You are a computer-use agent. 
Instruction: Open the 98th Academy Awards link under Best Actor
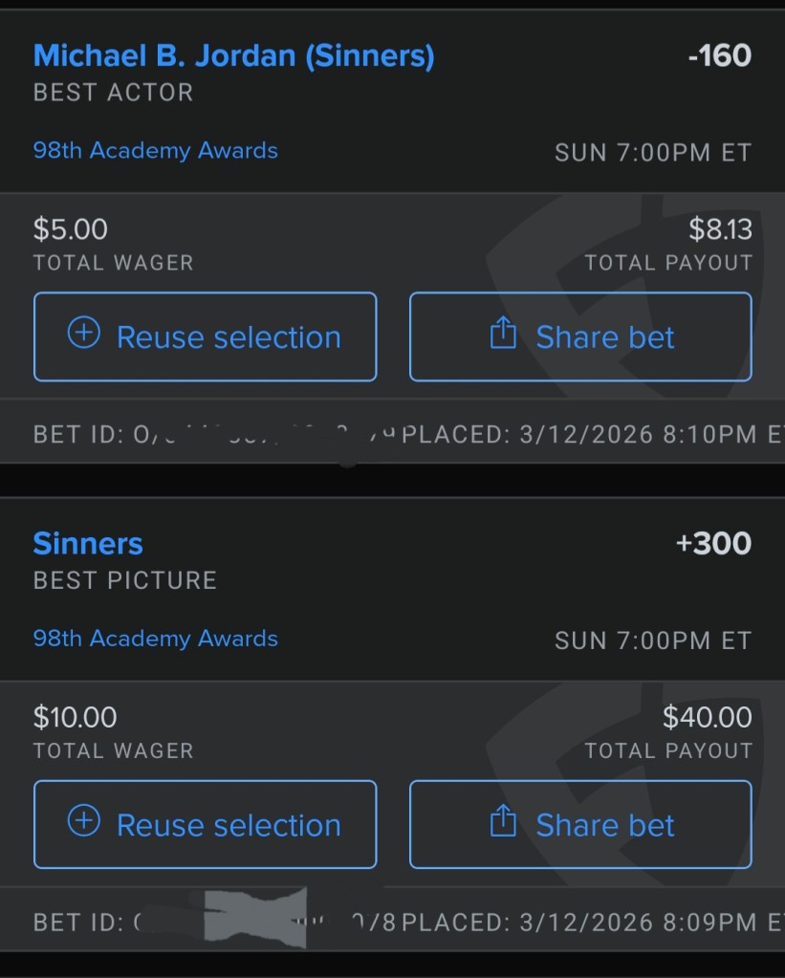click(x=156, y=151)
